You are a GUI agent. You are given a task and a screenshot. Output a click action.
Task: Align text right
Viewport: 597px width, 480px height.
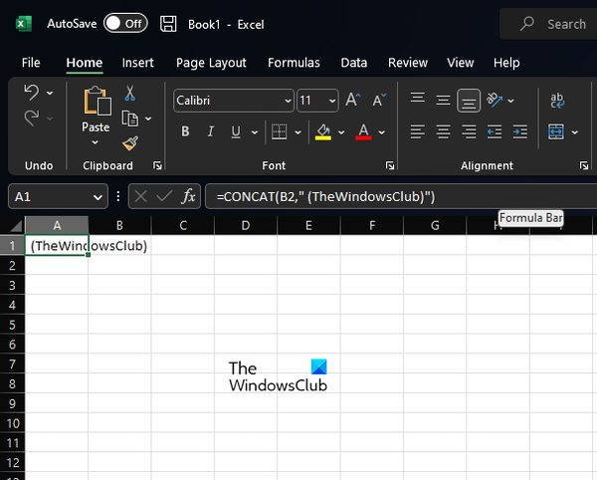click(469, 131)
